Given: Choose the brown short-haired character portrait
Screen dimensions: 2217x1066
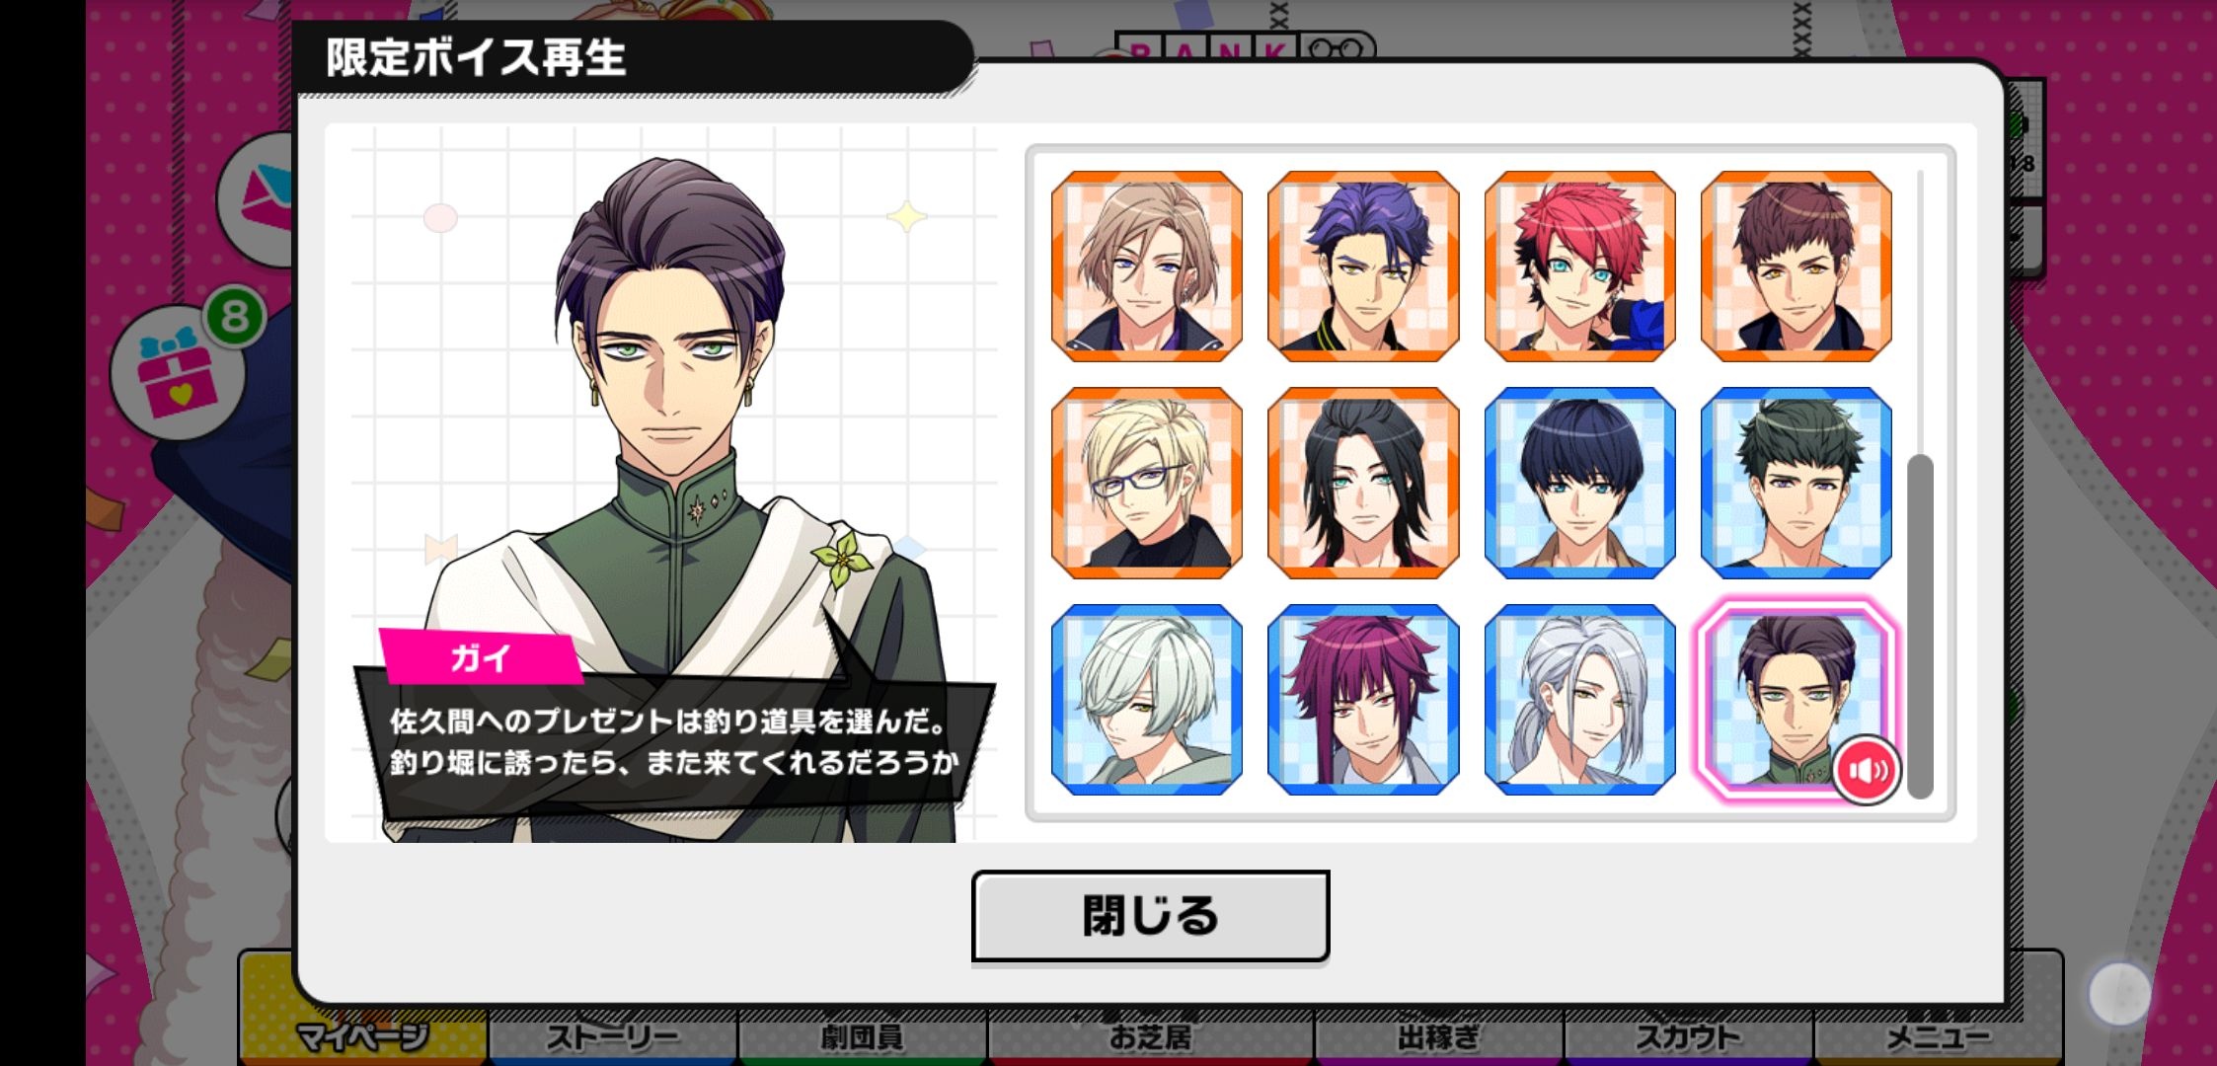Looking at the screenshot, I should point(1797,266).
